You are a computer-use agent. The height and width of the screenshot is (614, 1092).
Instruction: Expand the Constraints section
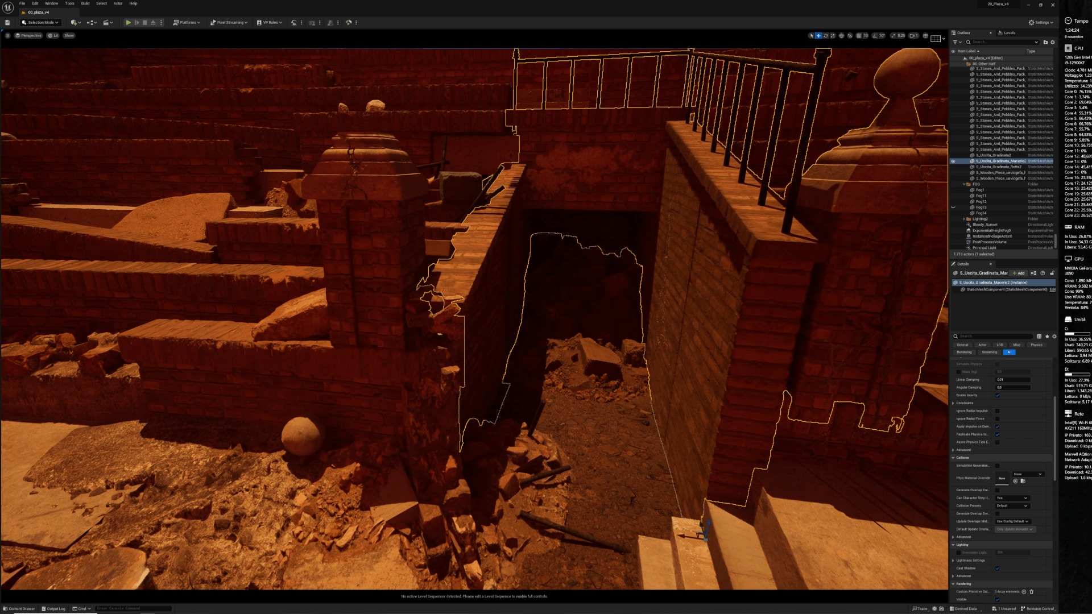pos(953,403)
